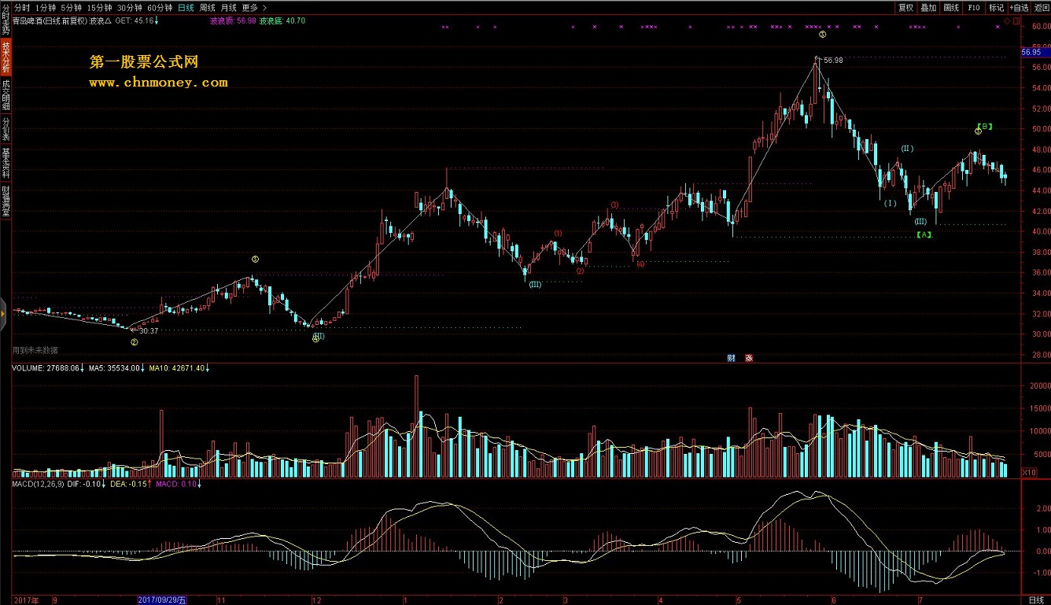Open the 分时走势 sidebar tab
Image resolution: width=1051 pixels, height=605 pixels.
[x=6, y=18]
